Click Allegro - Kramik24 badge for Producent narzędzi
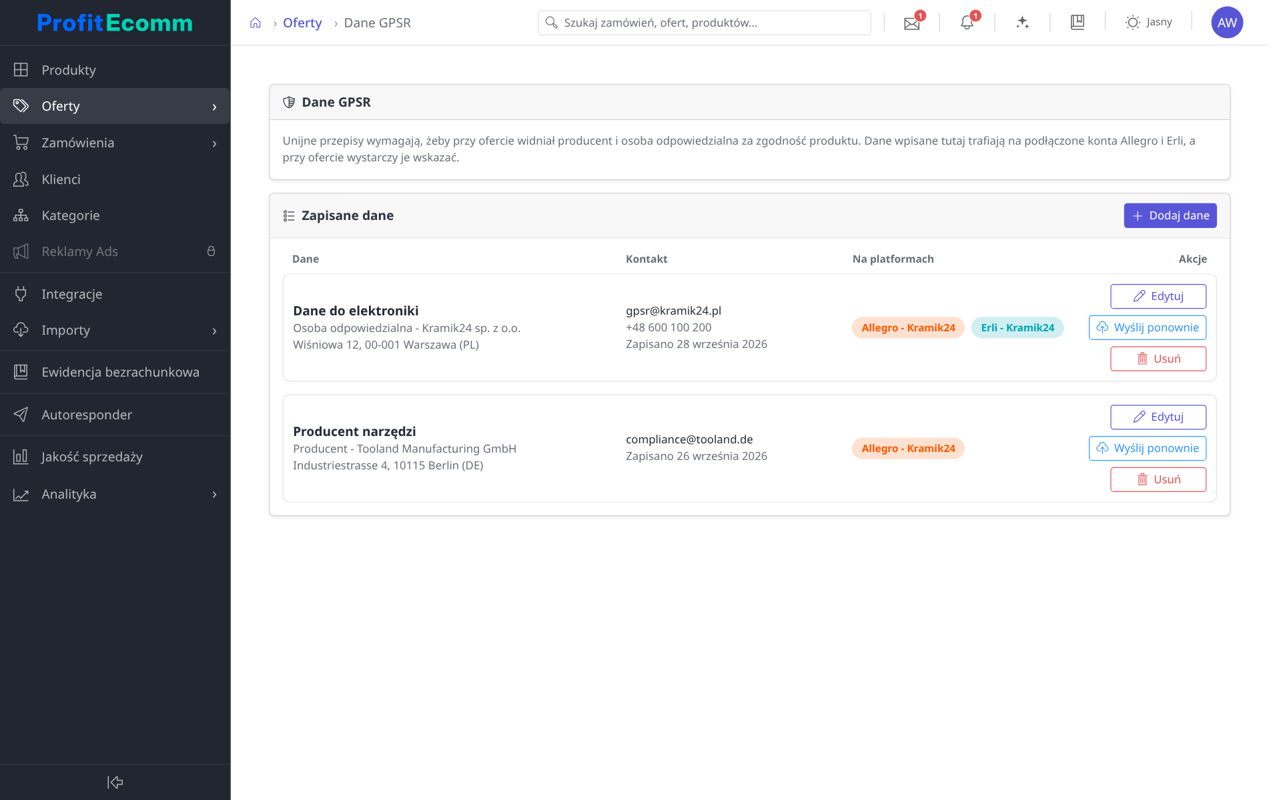 click(x=907, y=448)
